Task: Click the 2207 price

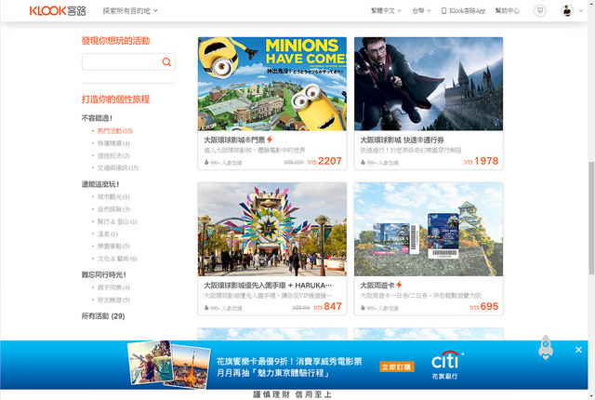Action: click(x=330, y=161)
